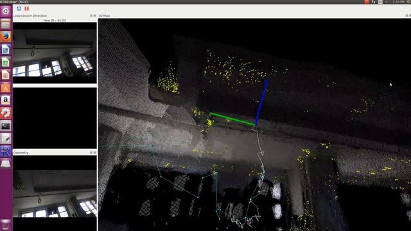Open the text editor dock icon
411x231 pixels.
tap(6, 139)
